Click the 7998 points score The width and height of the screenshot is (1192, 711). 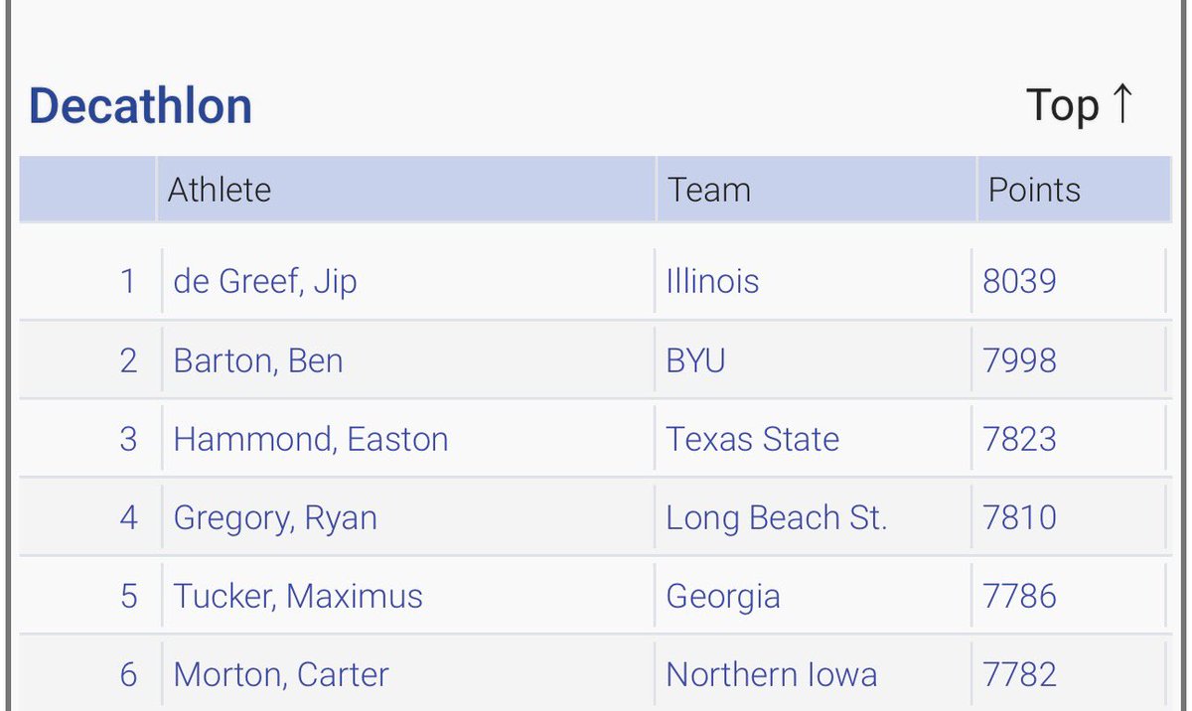1019,359
